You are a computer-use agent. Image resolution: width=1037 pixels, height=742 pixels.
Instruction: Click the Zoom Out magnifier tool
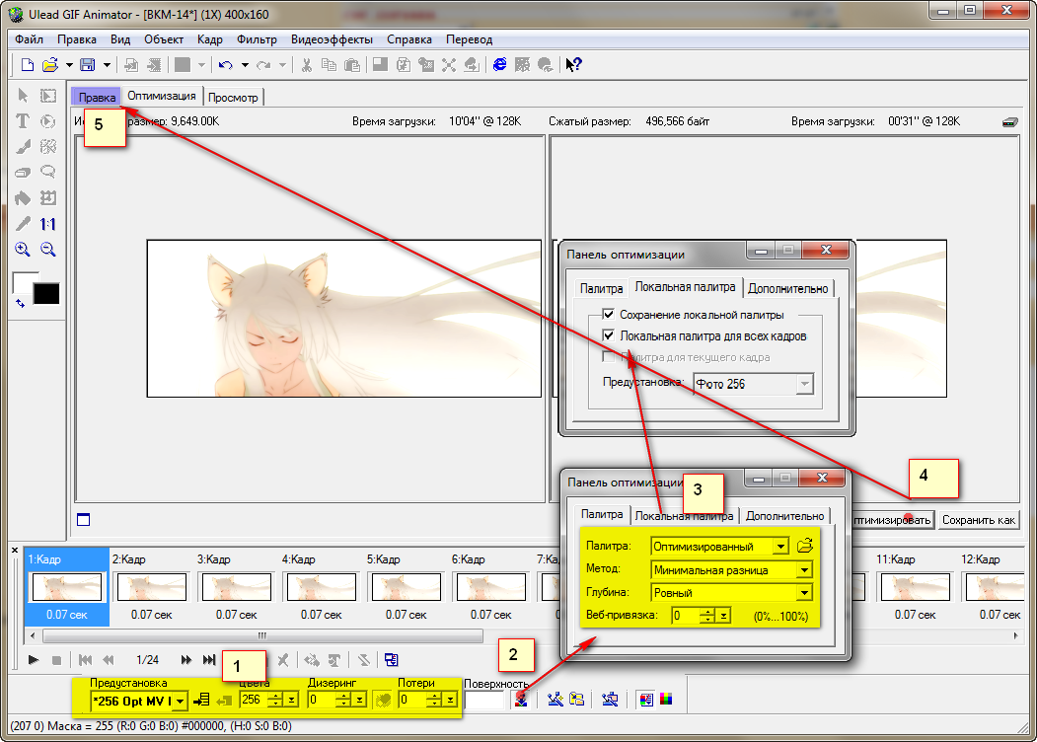(47, 250)
